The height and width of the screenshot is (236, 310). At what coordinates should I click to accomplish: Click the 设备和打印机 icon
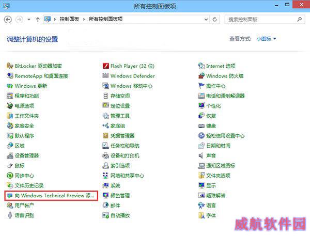point(105,155)
